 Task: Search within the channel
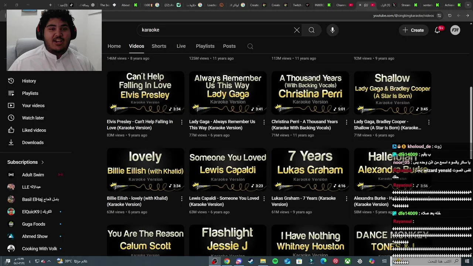point(250,46)
